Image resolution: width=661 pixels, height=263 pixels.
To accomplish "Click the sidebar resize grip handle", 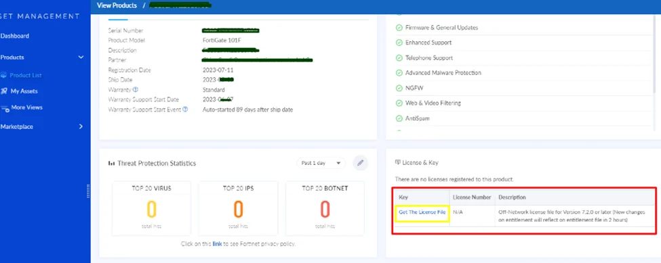I will click(88, 191).
